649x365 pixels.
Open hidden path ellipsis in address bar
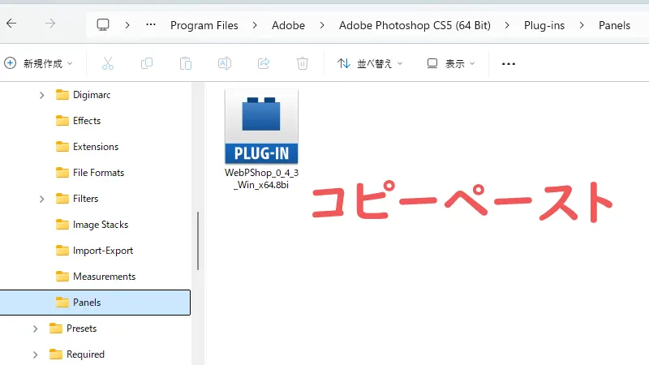(x=151, y=25)
